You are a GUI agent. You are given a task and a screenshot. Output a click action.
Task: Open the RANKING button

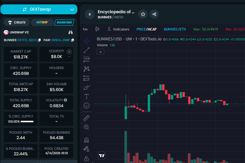point(64,22)
